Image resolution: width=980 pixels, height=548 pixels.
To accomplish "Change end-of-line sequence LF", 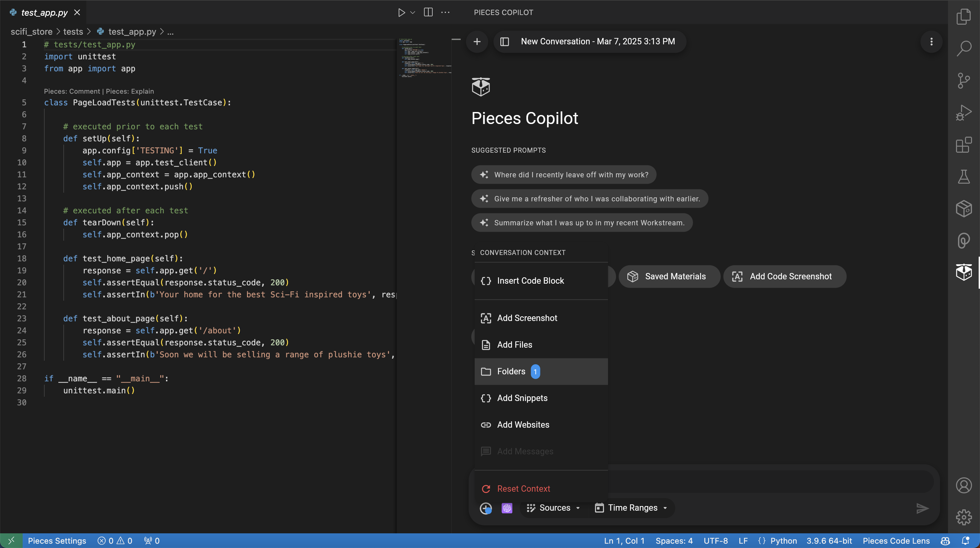I will [743, 541].
